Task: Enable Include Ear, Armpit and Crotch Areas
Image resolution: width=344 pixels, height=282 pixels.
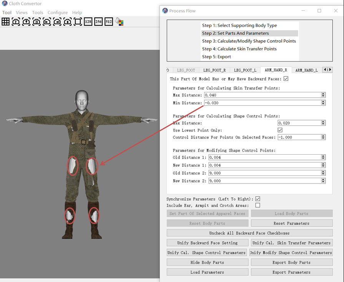Action: (258, 205)
